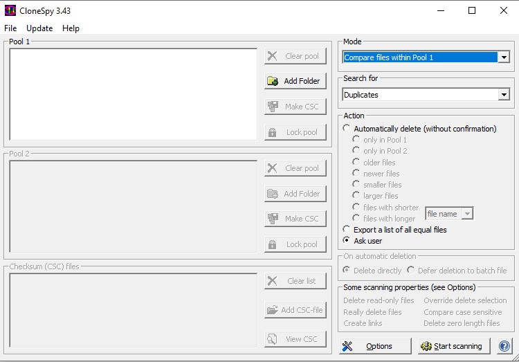Viewport: 519px width, 362px height.
Task: Click the folder-plus icon on Pool 1 Add Folder
Action: point(273,81)
